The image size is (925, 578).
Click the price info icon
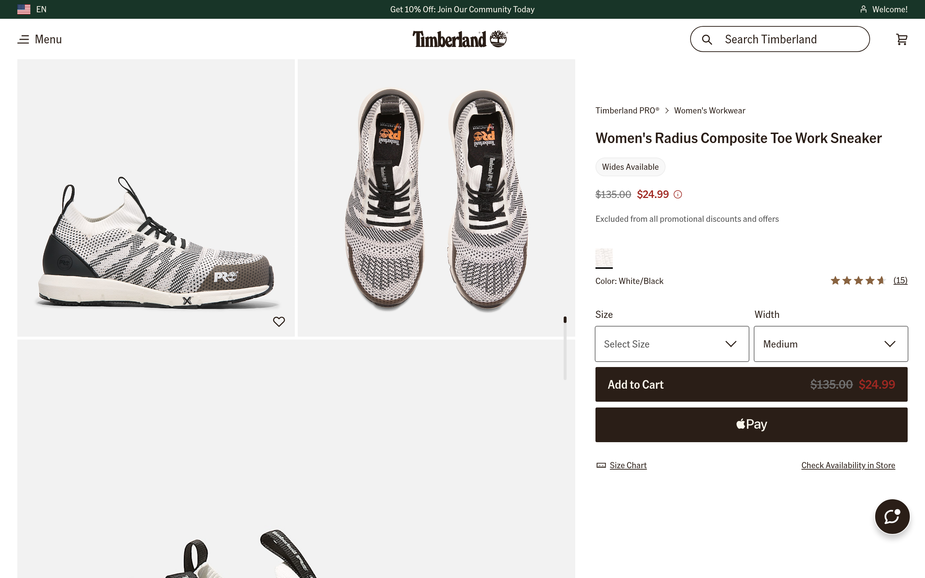click(678, 195)
